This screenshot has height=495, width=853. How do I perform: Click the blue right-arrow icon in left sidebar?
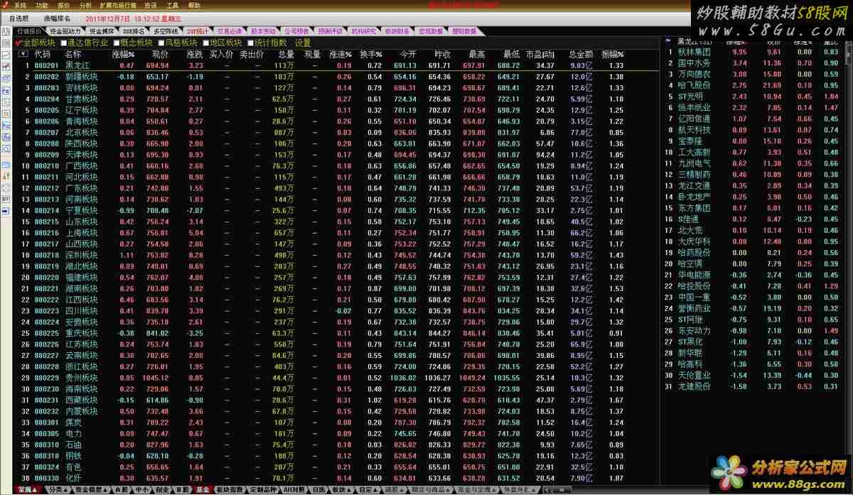click(6, 211)
